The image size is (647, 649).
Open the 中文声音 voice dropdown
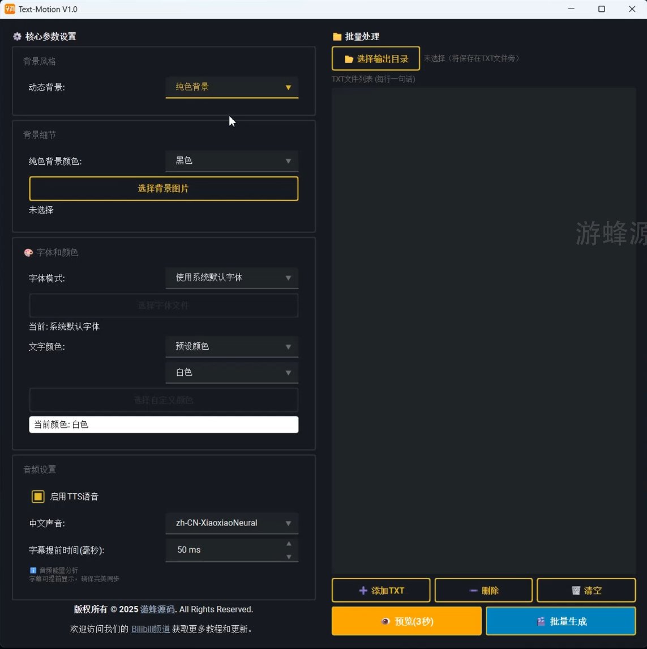(232, 523)
